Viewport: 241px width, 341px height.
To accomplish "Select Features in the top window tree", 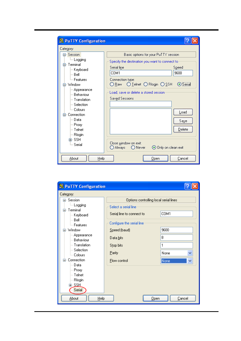I will (x=80, y=80).
